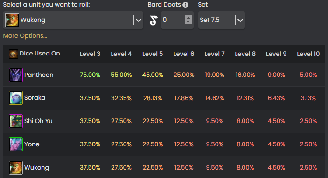
Task: Click the Level 8 column header
Action: point(245,54)
